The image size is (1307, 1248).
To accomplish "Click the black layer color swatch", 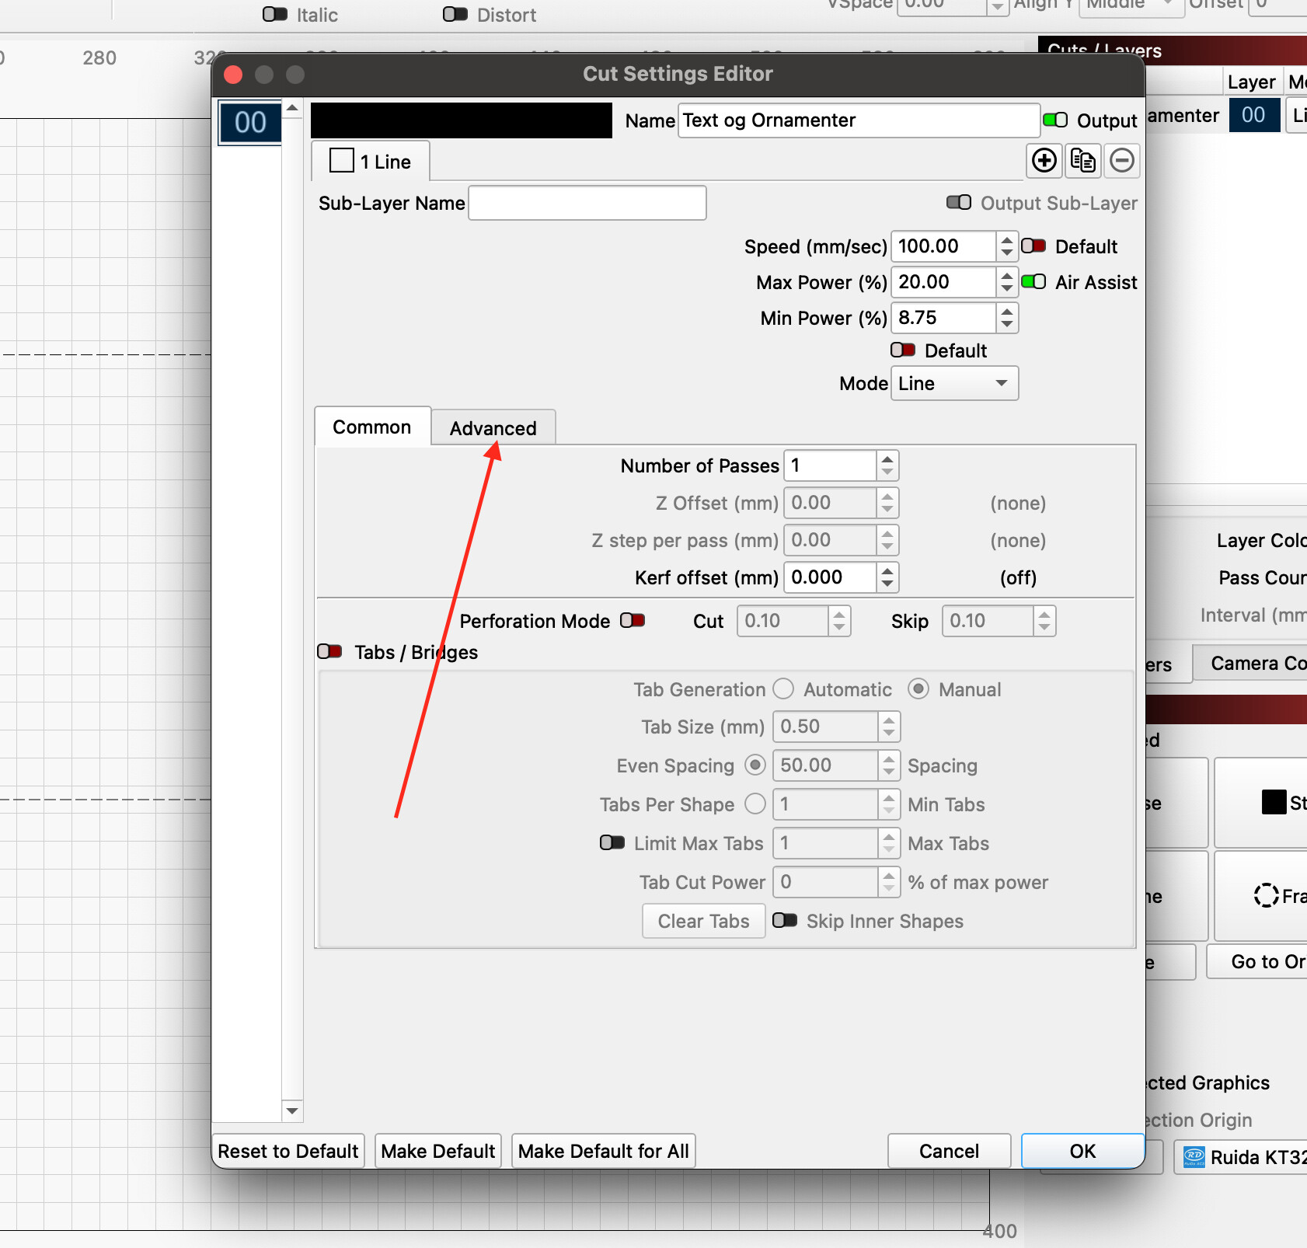I will point(462,120).
